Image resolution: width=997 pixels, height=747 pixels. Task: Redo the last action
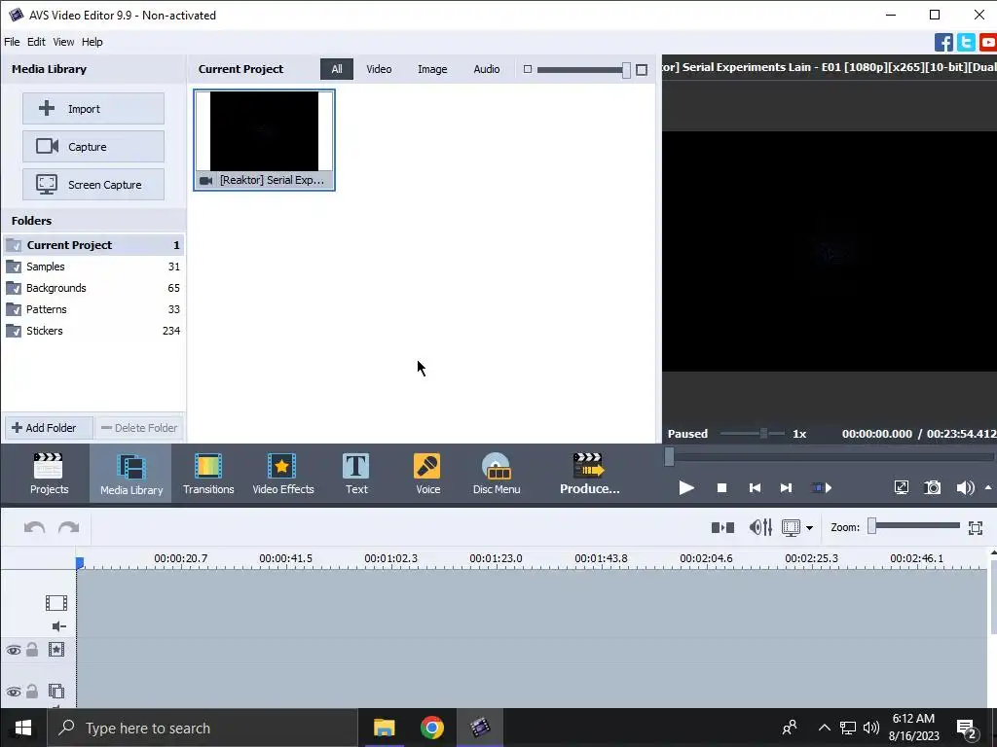(x=69, y=528)
